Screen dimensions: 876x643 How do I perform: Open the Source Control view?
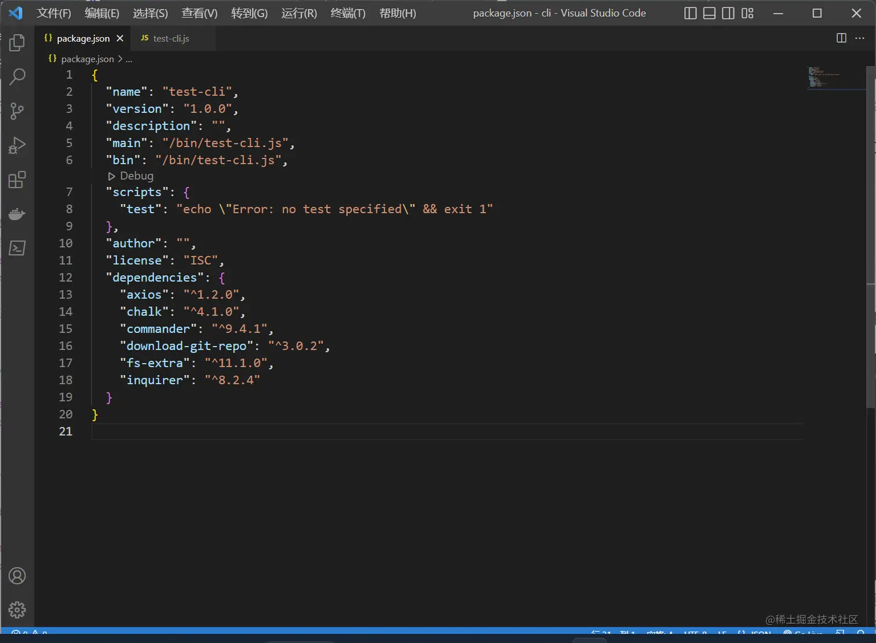(x=17, y=111)
